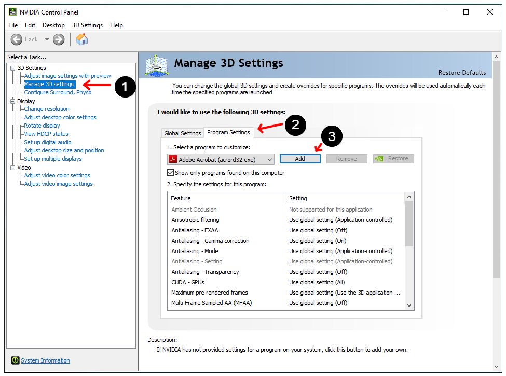Select the Anisotropic filtering feature row
The image size is (506, 376).
pyautogui.click(x=196, y=220)
